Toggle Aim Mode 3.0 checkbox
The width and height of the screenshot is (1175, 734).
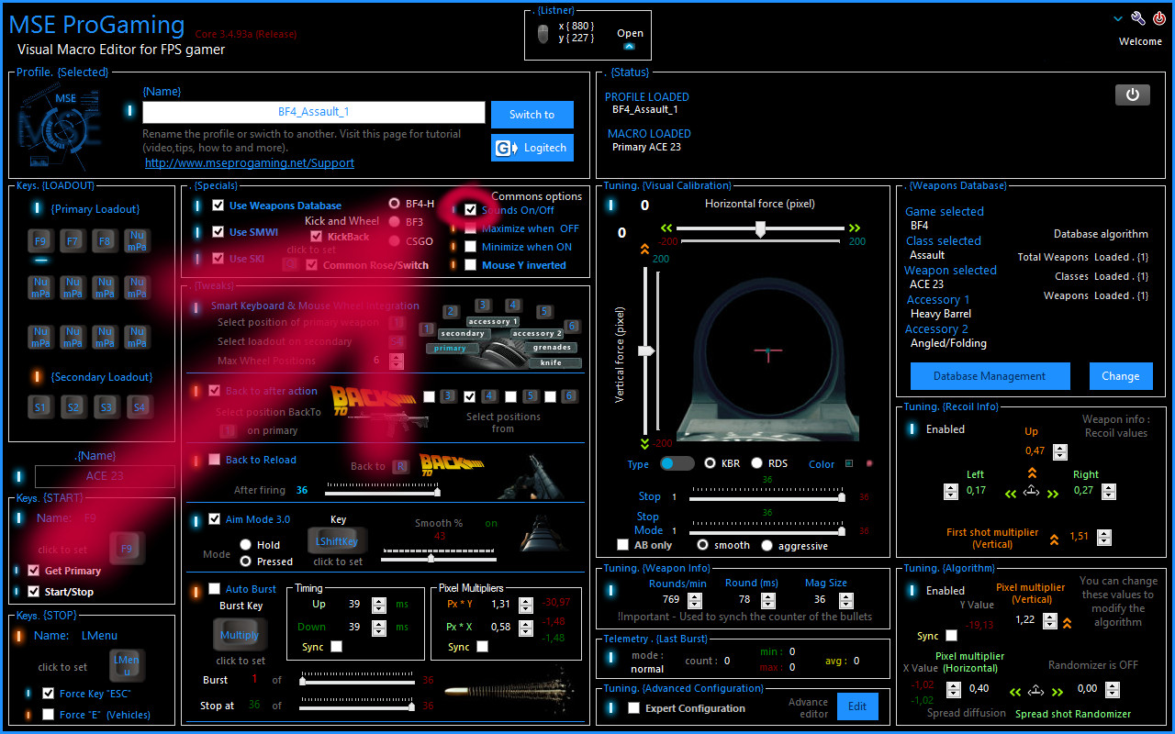click(x=214, y=519)
